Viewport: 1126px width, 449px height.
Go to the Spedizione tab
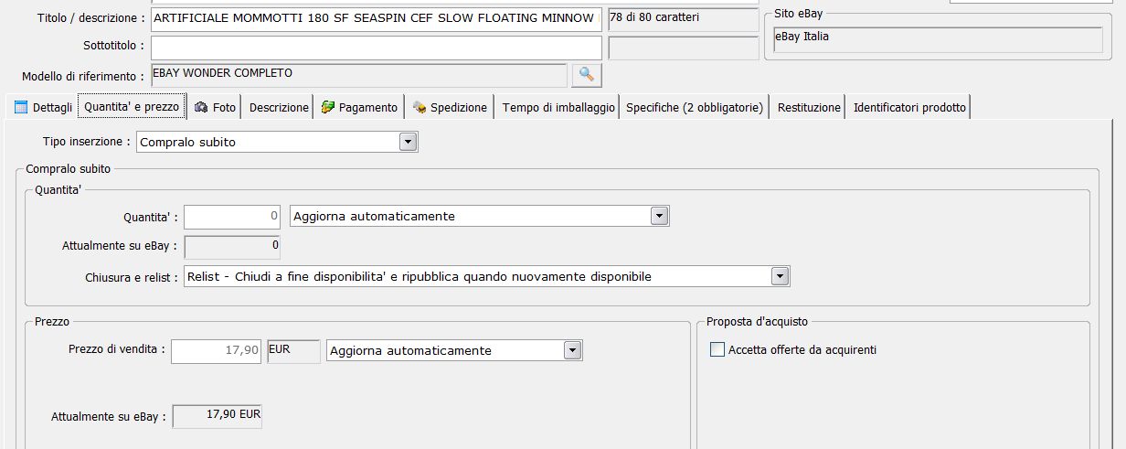[x=450, y=108]
